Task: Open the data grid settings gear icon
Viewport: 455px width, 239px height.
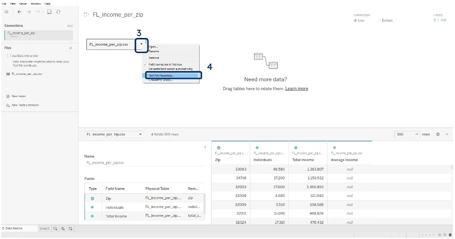Action: pos(437,134)
